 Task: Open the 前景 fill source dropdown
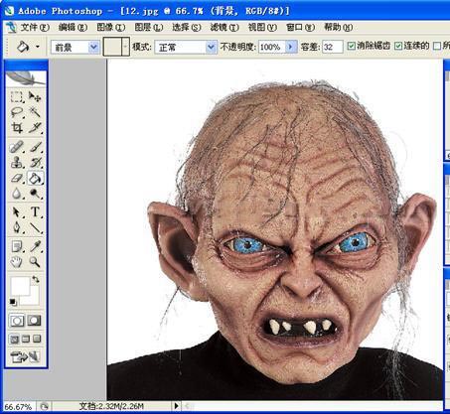[x=94, y=48]
